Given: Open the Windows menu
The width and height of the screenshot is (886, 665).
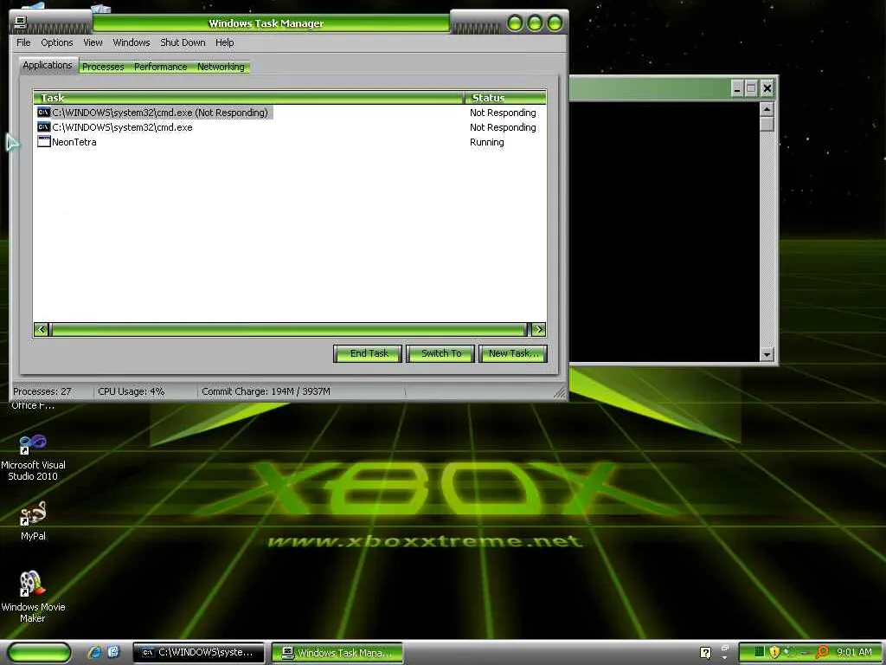Looking at the screenshot, I should [132, 42].
